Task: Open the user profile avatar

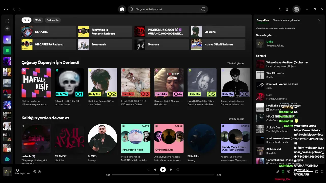Action: click(x=296, y=9)
